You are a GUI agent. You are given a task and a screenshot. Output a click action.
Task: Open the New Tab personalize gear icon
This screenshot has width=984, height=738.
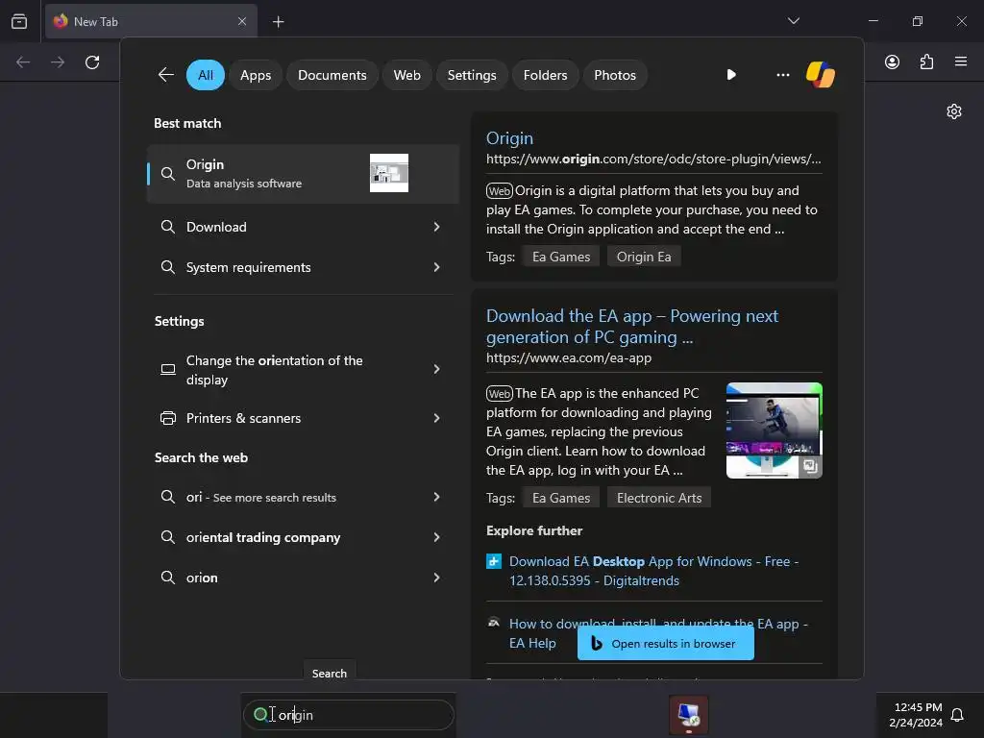[x=954, y=111]
